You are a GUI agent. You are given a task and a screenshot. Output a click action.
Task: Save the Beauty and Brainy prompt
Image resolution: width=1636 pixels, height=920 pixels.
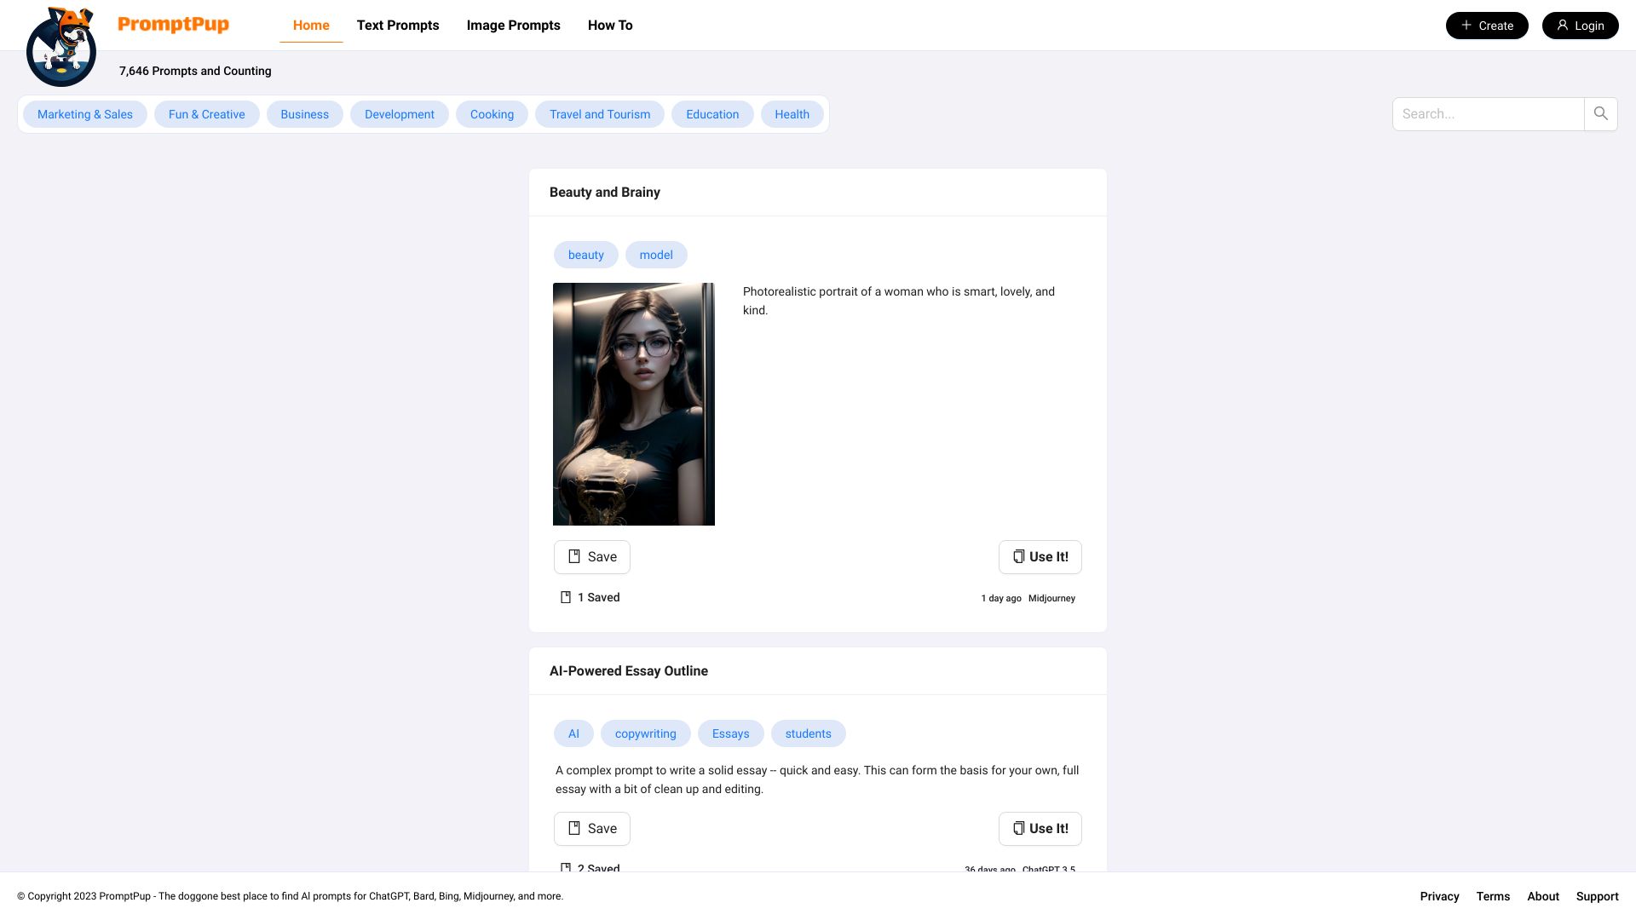(591, 557)
